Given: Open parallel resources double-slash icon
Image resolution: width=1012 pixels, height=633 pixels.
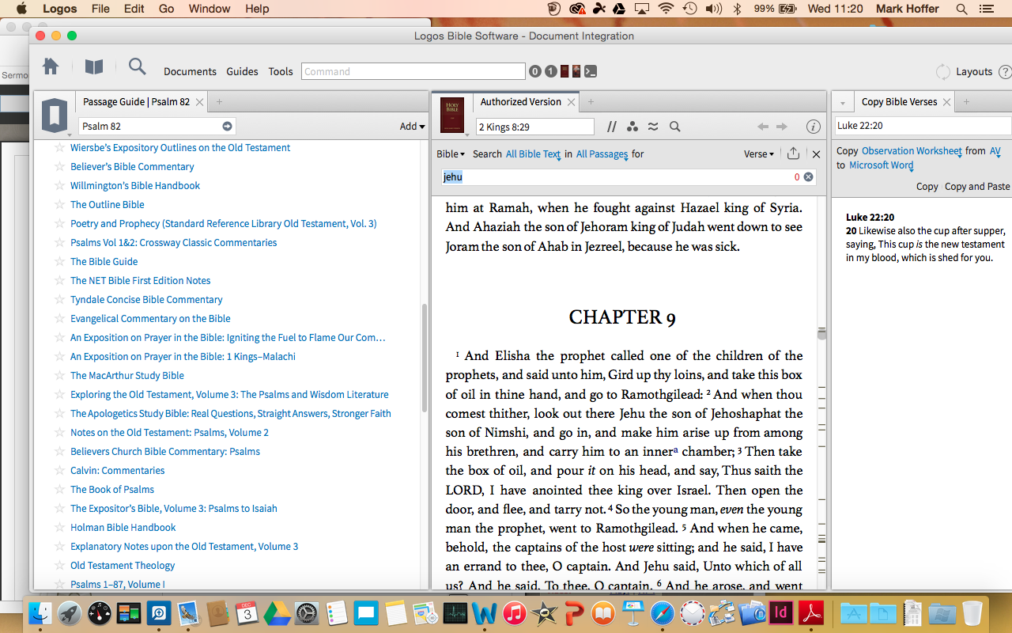Looking at the screenshot, I should tap(612, 127).
